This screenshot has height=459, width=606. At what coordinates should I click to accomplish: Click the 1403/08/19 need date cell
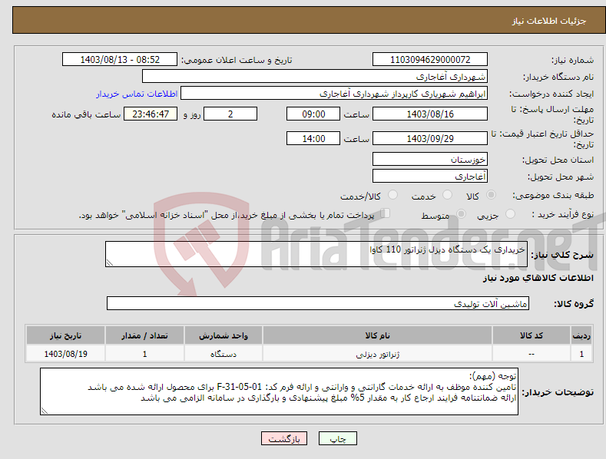click(65, 354)
